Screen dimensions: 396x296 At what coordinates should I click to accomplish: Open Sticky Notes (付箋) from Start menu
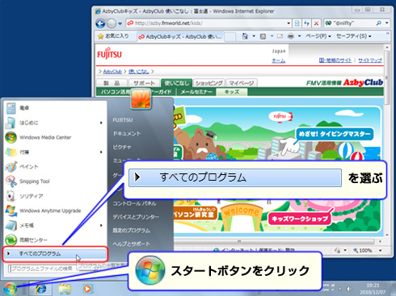click(54, 152)
